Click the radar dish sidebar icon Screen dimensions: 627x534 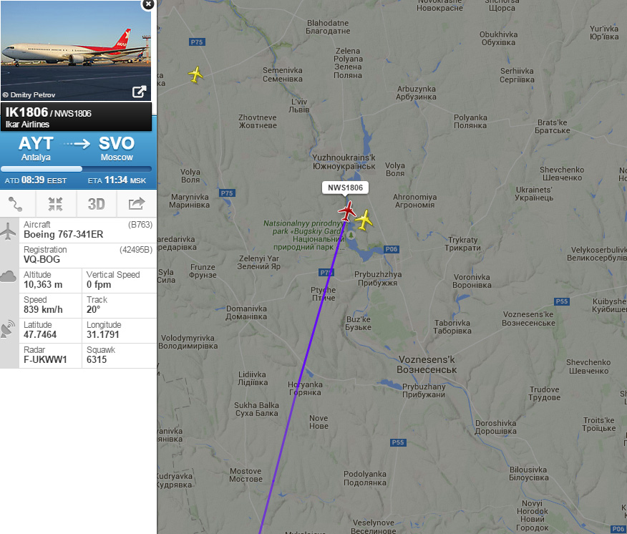[8, 329]
